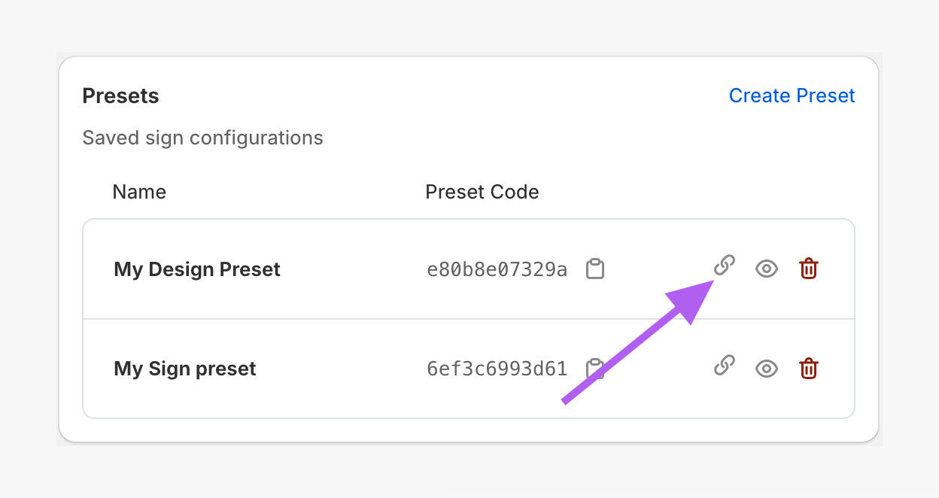
Task: Click the Name column header
Action: [x=139, y=192]
